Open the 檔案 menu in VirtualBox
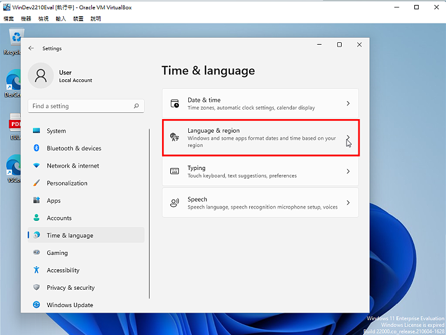This screenshot has width=446, height=335. point(9,19)
